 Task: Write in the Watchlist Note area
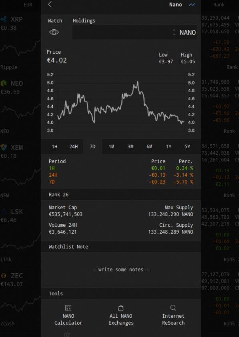pos(121,270)
